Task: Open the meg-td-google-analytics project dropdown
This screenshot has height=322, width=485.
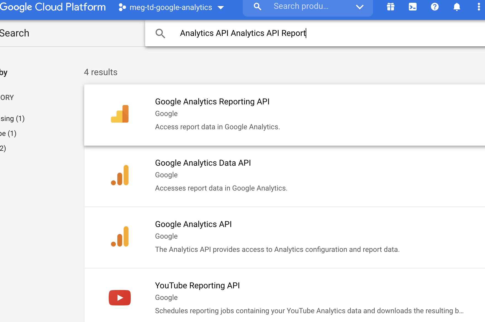Action: [x=171, y=7]
